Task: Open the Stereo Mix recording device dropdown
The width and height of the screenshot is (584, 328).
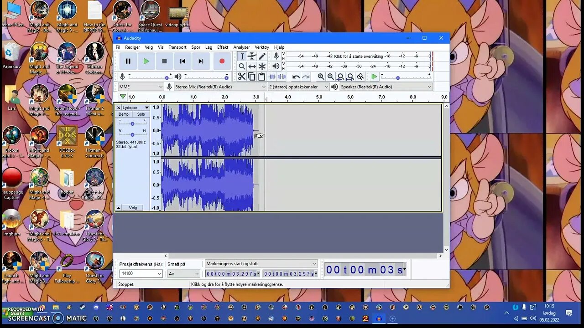Action: point(220,87)
